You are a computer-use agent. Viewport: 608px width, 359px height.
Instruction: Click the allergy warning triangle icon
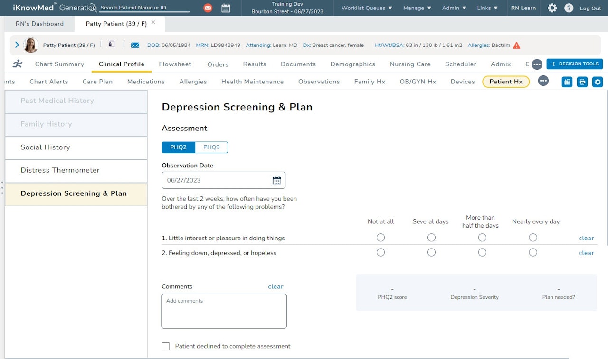click(x=517, y=46)
